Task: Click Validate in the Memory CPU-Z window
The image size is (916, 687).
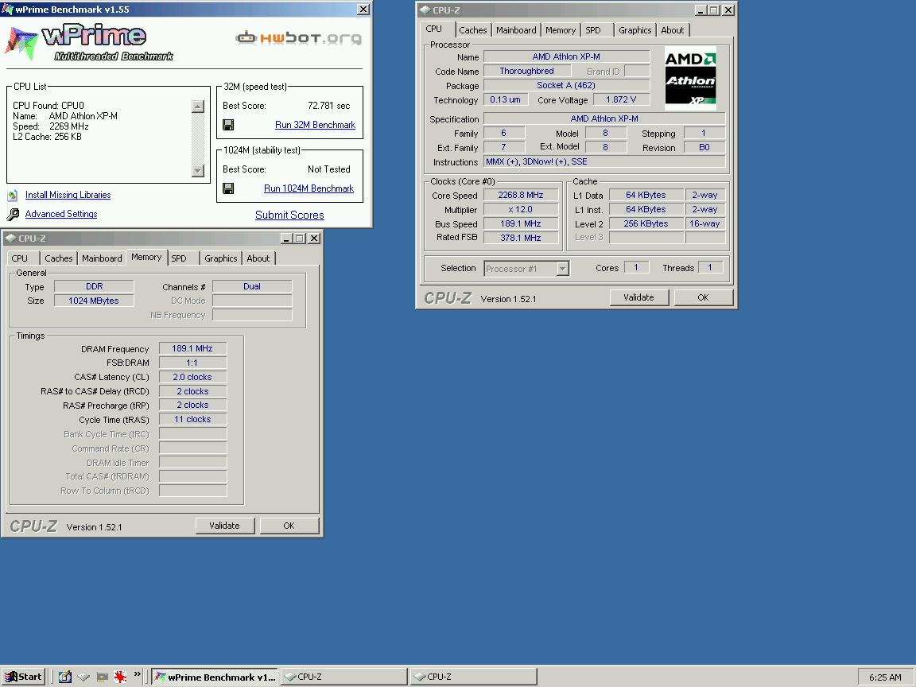Action: (225, 526)
